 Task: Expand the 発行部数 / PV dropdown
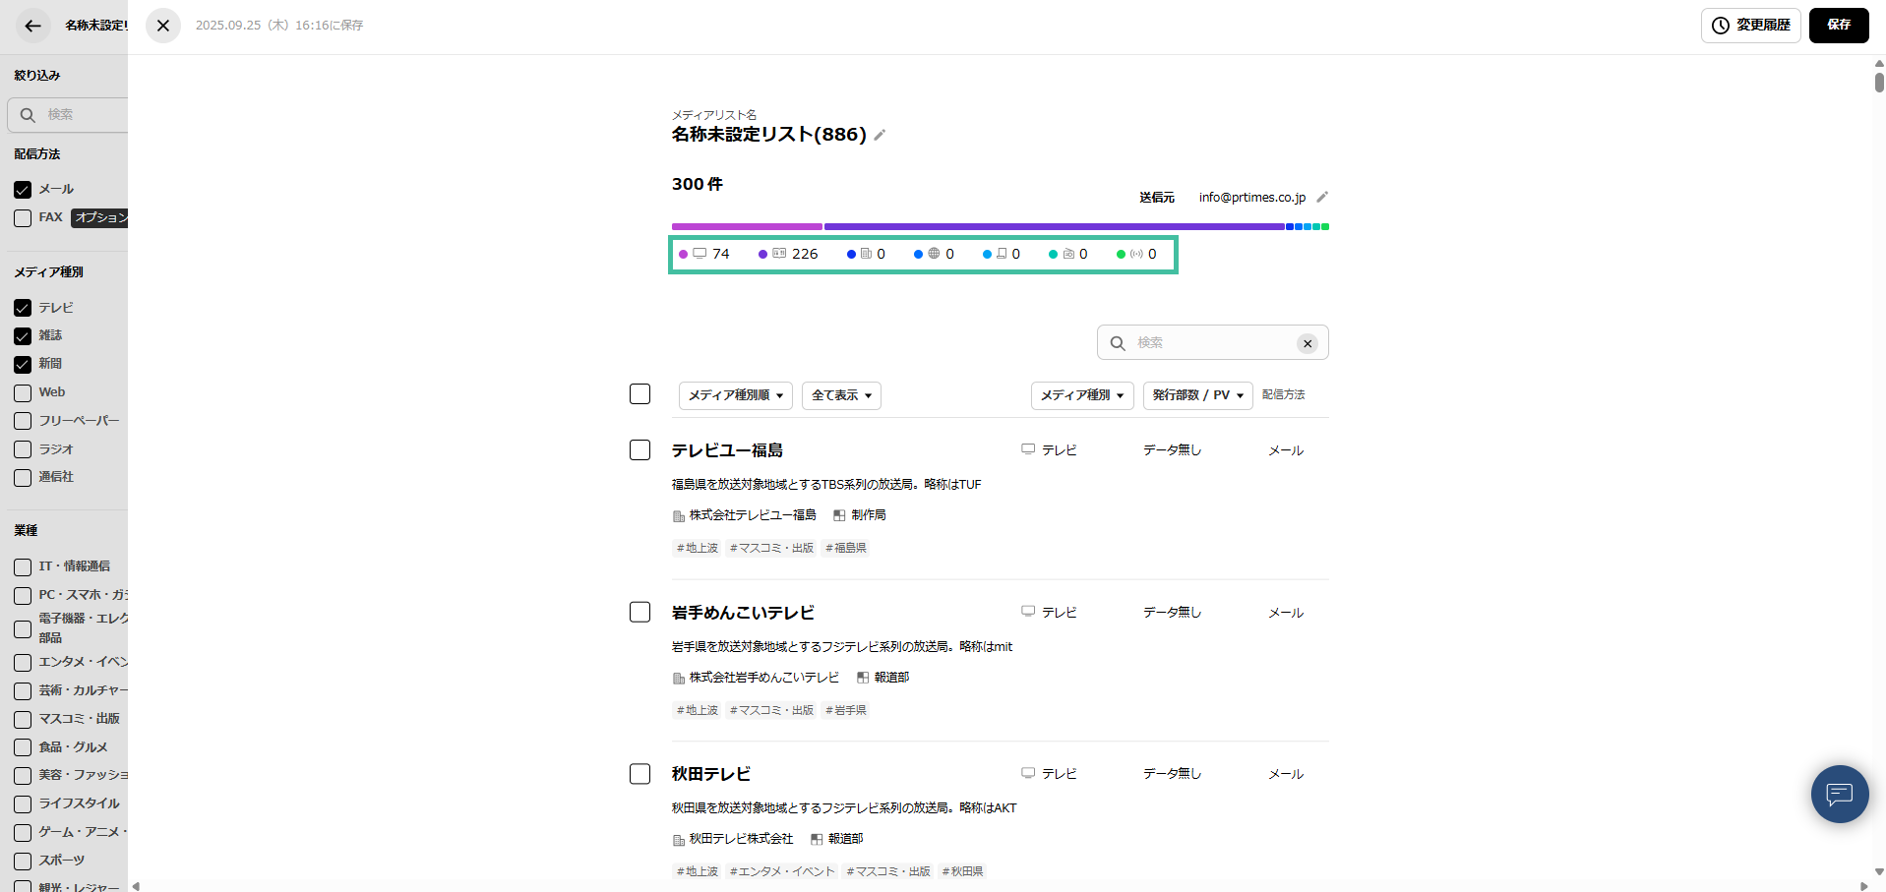(x=1196, y=395)
